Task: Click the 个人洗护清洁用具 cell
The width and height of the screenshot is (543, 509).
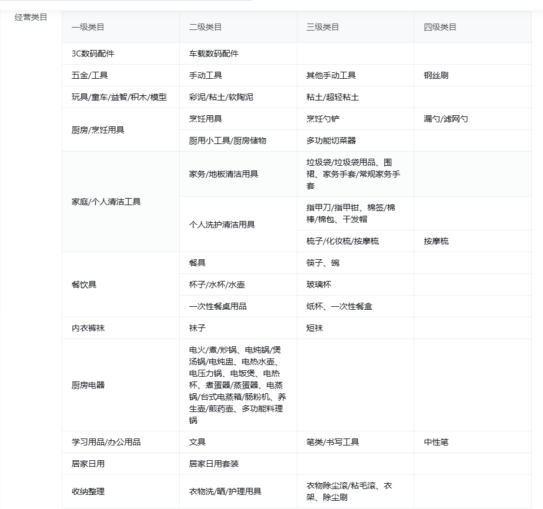Action: [222, 225]
